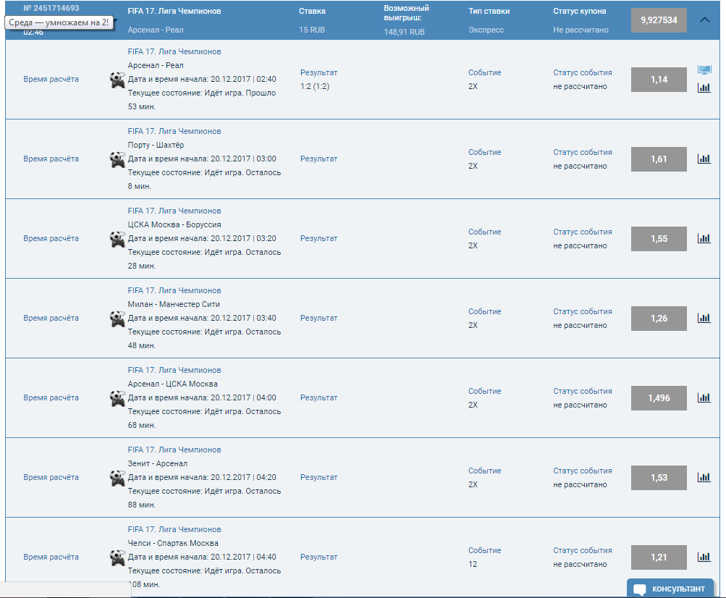Open the консультант chat widget

pyautogui.click(x=670, y=589)
